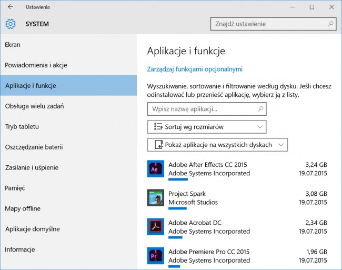Go to Pamięć settings
Screen dimensions: 342x270
[68, 188]
